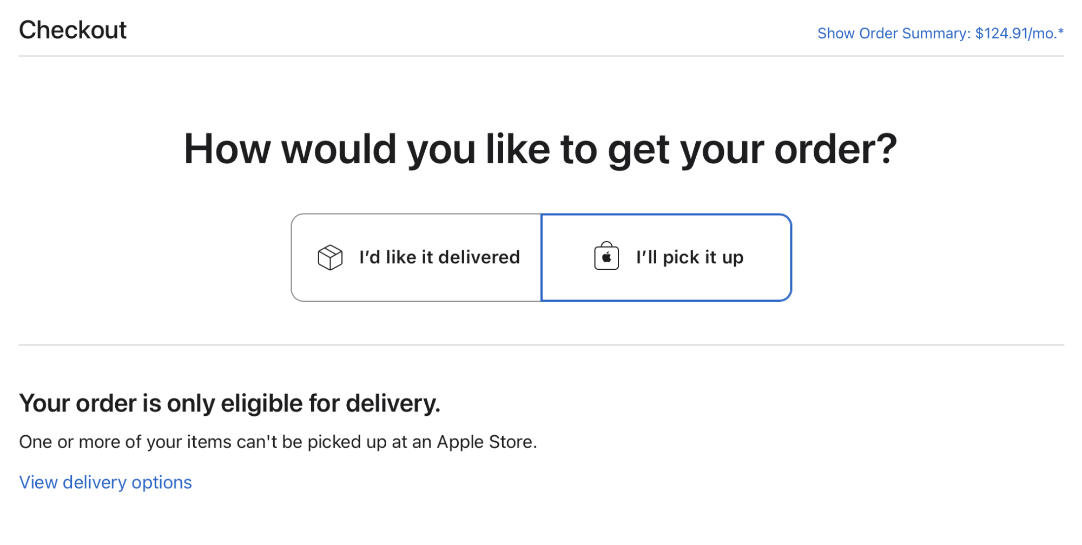Select the gray-outlined delivery tile

click(x=416, y=257)
